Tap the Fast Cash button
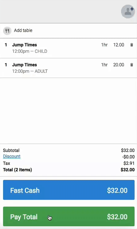Image resolution: width=137 pixels, height=229 pixels. pos(69,190)
